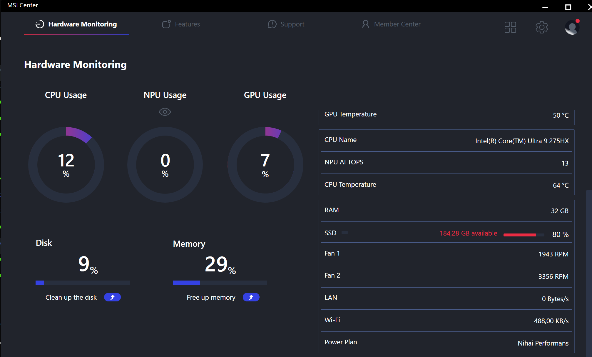
Task: Click the Hardware Monitoring gauge icon
Action: tap(40, 24)
